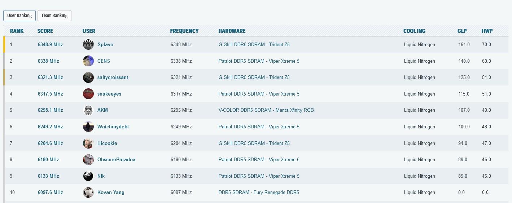Open Nik's Patriot Viper Xtreme 5 hardware
512x203 pixels.
coord(259,176)
